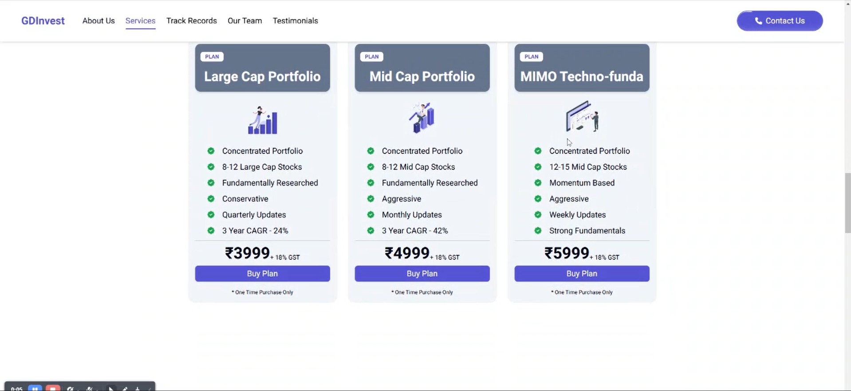851x391 pixels.
Task: Click the GDInvest logo
Action: pyautogui.click(x=43, y=20)
